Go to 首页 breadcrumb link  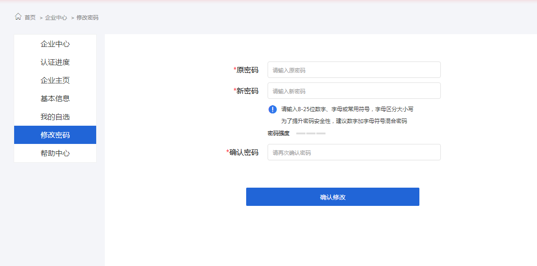pos(30,17)
